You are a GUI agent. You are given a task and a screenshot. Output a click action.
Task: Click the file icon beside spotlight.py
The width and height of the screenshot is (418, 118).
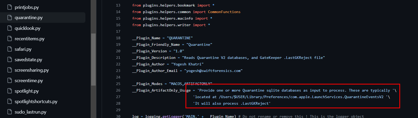pos(10,91)
